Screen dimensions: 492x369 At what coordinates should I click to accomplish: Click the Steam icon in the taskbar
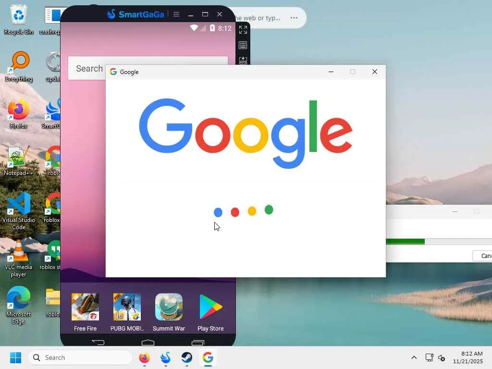click(187, 357)
